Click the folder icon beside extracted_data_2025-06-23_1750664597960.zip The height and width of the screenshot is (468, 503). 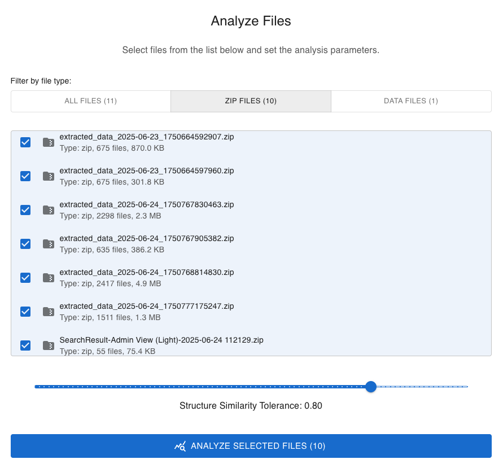48,176
